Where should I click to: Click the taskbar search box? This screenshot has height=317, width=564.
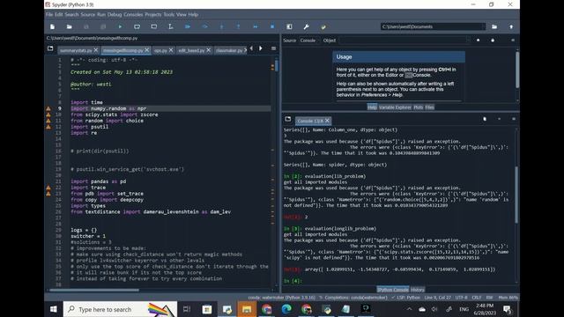coord(120,309)
